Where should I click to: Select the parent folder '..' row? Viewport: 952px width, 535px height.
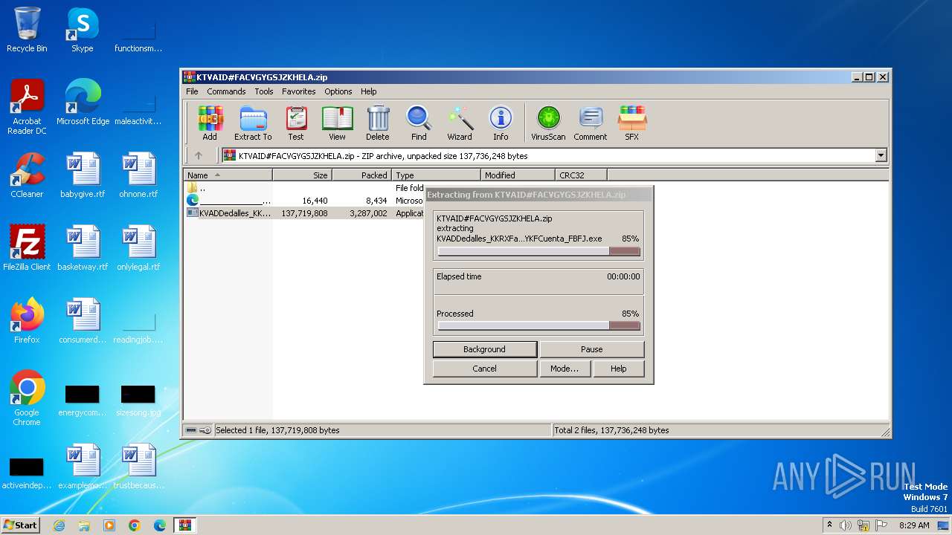(303, 188)
